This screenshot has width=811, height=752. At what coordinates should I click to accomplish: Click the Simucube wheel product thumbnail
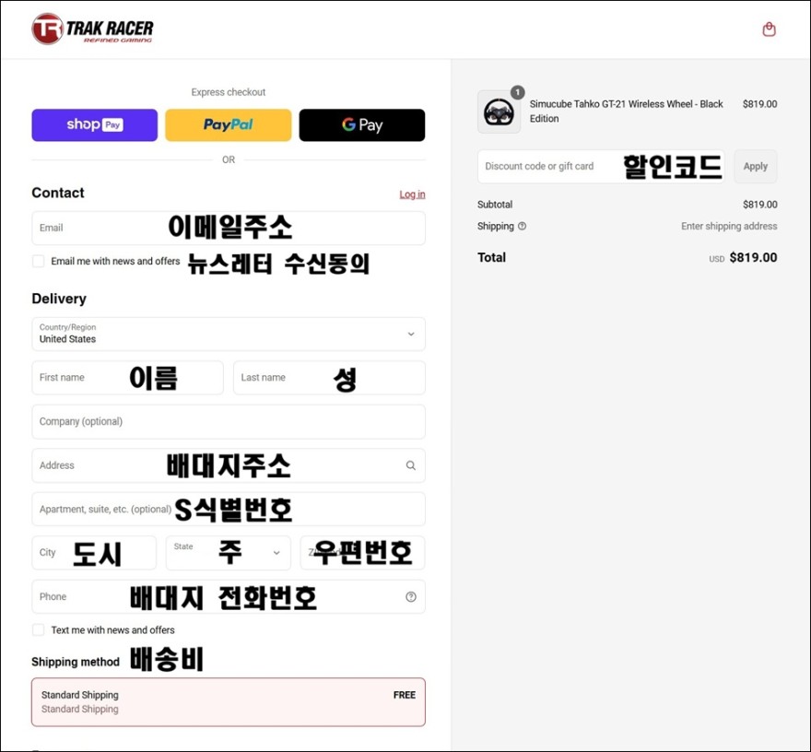pyautogui.click(x=499, y=112)
